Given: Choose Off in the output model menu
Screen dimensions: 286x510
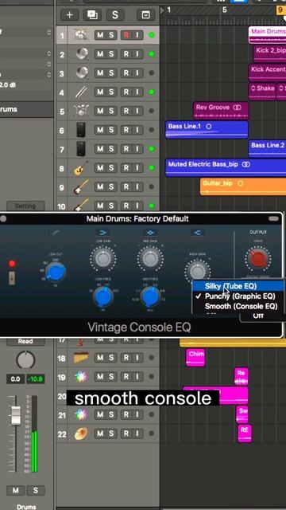Looking at the screenshot, I should pos(258,316).
